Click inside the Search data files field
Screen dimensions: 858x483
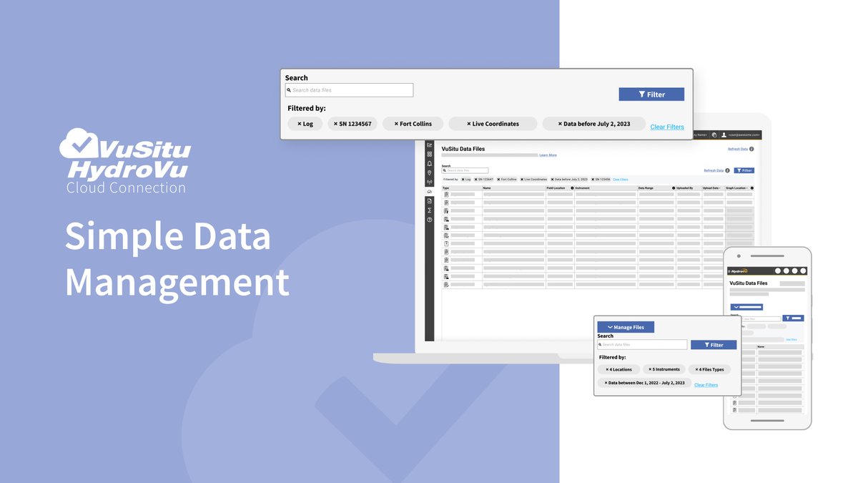(x=349, y=89)
